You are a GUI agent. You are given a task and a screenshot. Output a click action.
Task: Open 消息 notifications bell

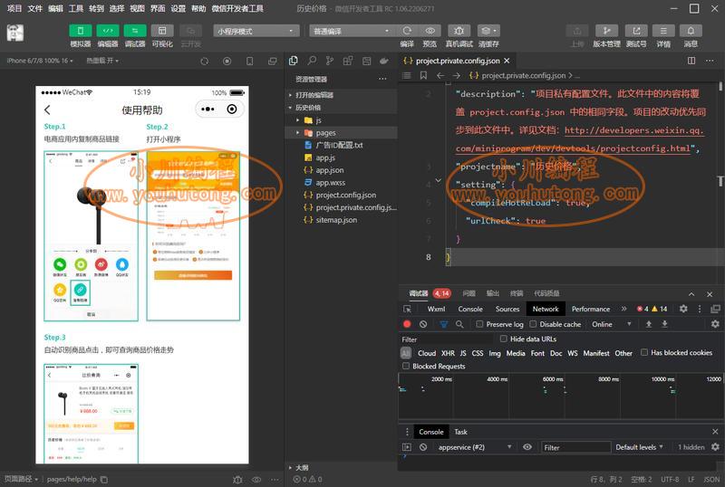point(691,31)
